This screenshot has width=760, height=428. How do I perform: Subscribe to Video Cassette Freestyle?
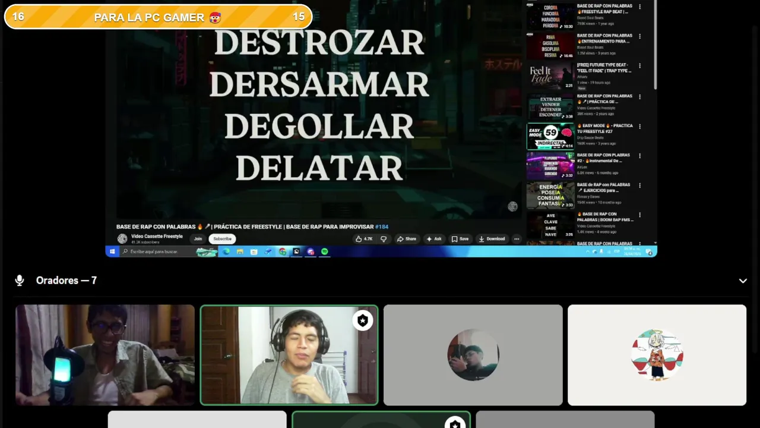[223, 239]
